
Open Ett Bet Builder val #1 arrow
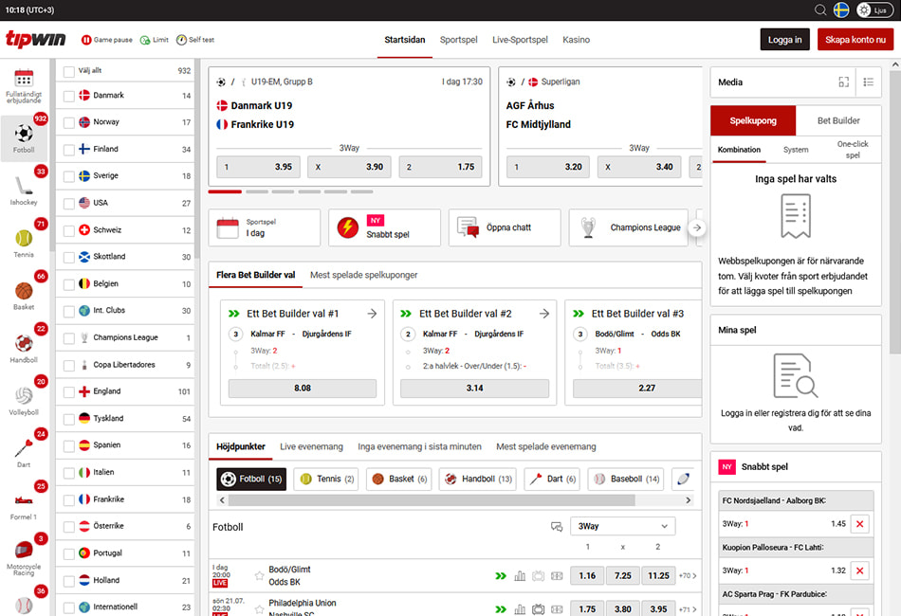point(372,314)
